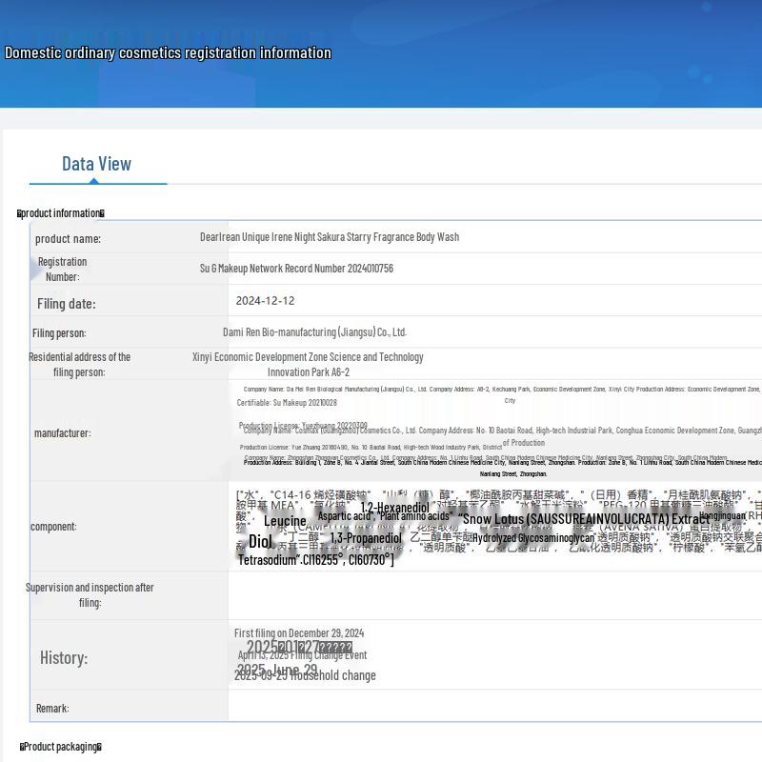
Task: Select the 'Xinyi Economic Development Zone' address text
Action: click(308, 365)
